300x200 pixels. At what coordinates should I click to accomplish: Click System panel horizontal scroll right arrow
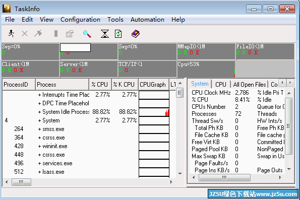pos(280,178)
